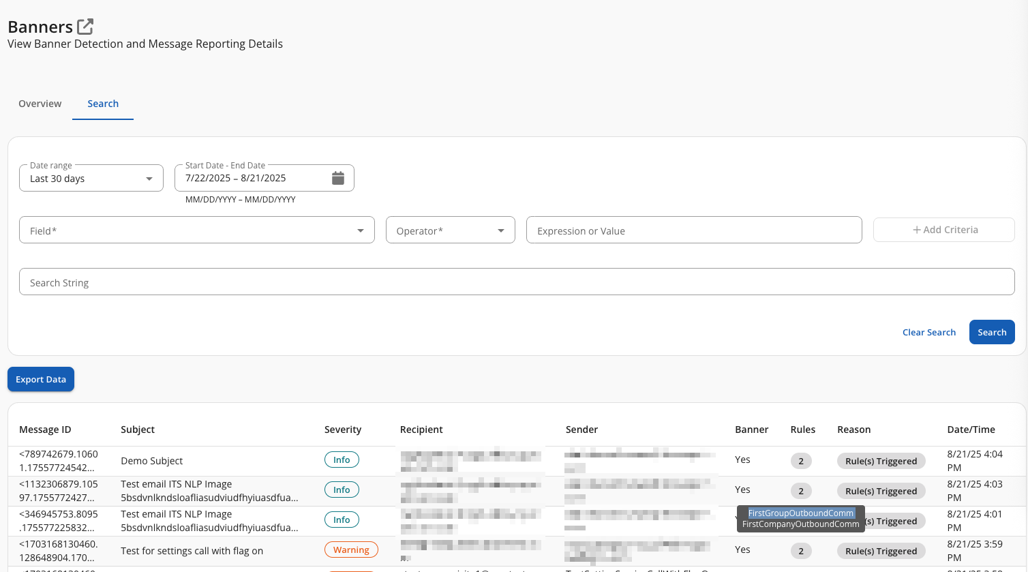1028x572 pixels.
Task: Click Clear Search
Action: [x=929, y=332]
